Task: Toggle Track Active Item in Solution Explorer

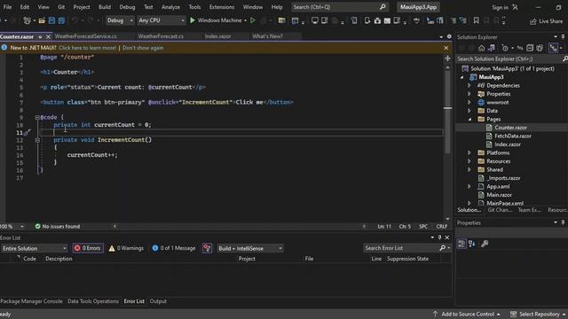Action: [553, 48]
